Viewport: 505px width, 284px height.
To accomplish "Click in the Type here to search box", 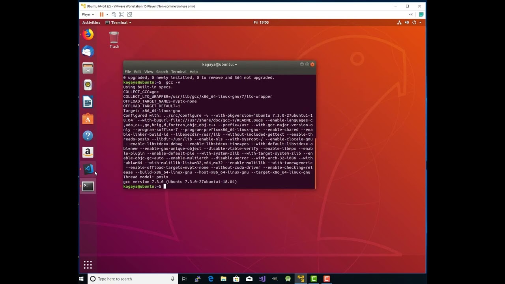I will [x=132, y=279].
